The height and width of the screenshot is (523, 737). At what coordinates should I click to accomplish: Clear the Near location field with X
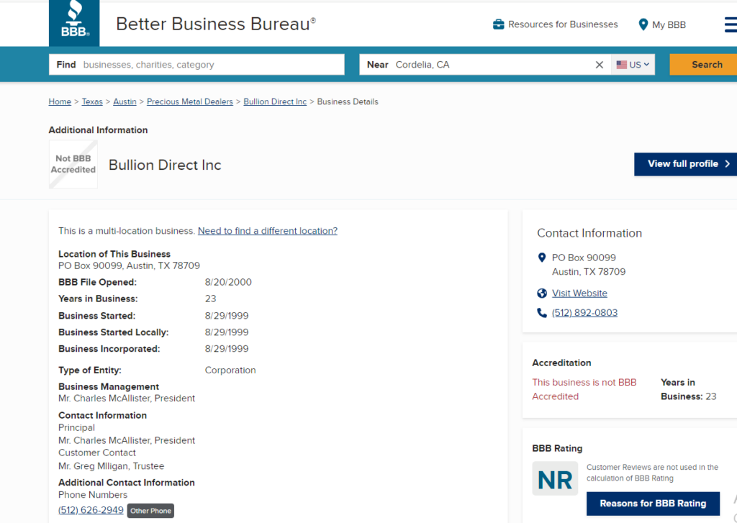(600, 65)
